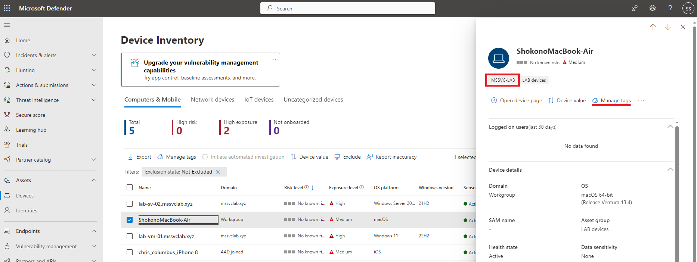Remove the Exclusion state filter
The height and width of the screenshot is (262, 697).
(x=219, y=172)
